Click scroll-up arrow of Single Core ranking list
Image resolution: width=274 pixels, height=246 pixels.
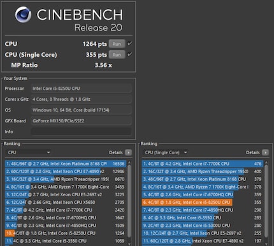coord(266,163)
